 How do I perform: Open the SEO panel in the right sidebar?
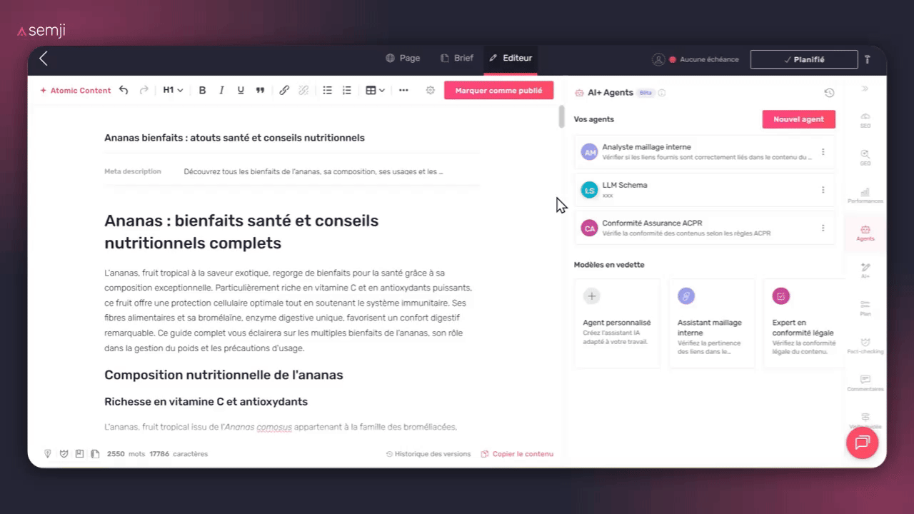(865, 120)
